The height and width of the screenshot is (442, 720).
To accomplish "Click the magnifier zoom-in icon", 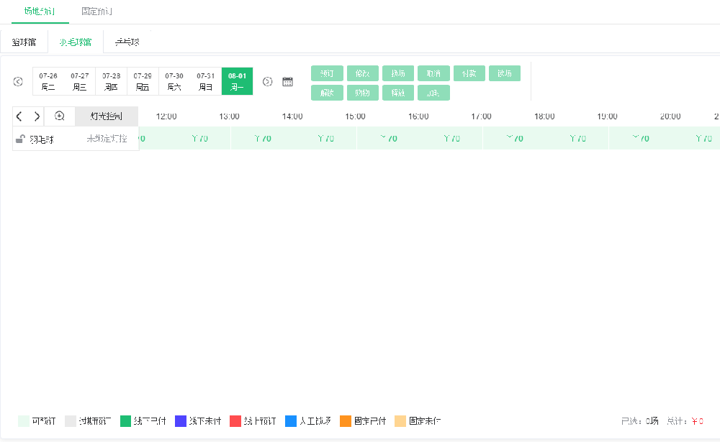I will pyautogui.click(x=60, y=116).
